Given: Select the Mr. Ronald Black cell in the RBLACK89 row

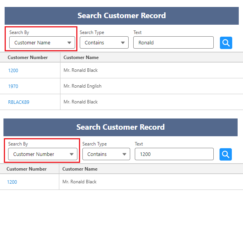Looking at the screenshot, I should pyautogui.click(x=80, y=102).
